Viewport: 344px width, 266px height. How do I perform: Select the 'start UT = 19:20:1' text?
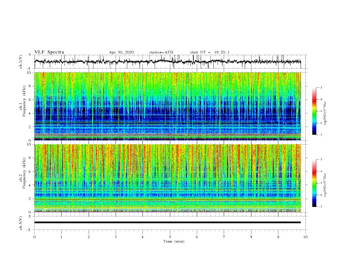pos(210,52)
